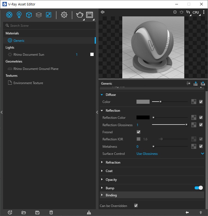Toggle Reflection Color texture checkbox
The height and width of the screenshot is (216, 208).
coord(201,117)
